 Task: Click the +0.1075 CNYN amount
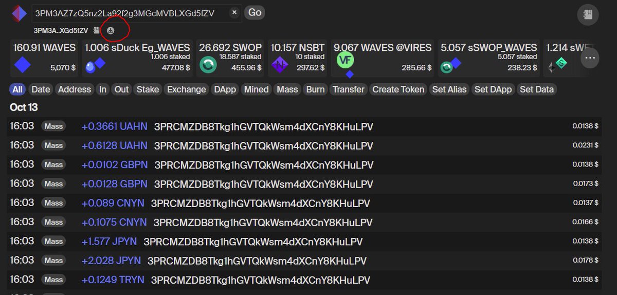click(114, 223)
